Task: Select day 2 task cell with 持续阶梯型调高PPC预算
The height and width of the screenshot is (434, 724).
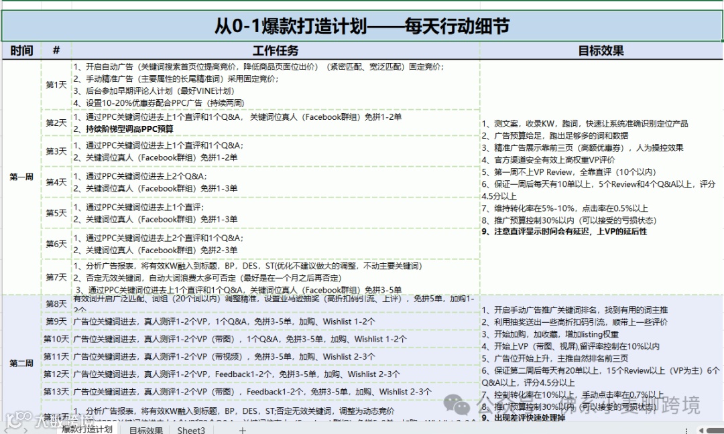Action: 276,123
